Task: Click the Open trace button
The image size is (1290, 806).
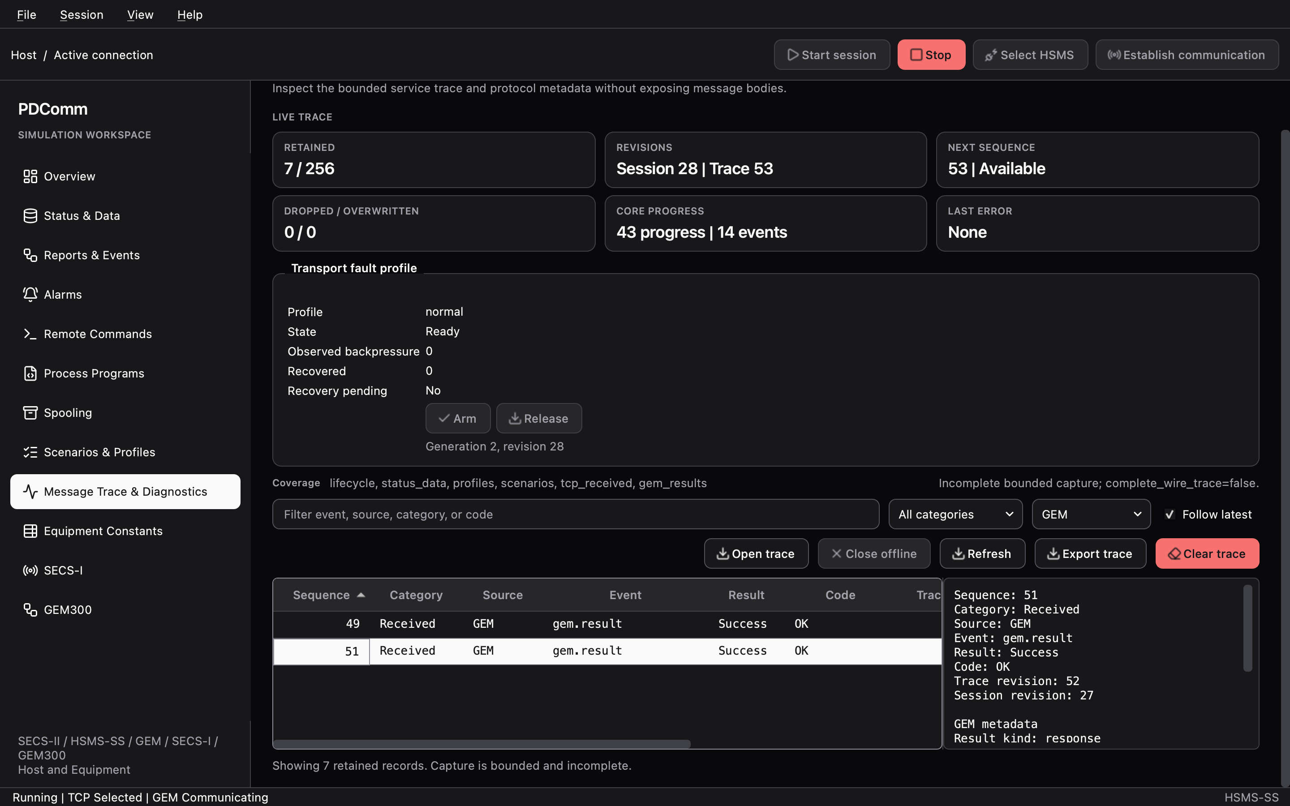Action: coord(756,554)
